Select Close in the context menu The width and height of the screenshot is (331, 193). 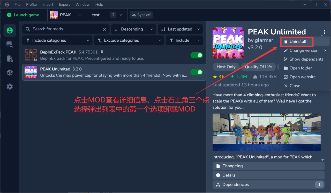coord(305,86)
